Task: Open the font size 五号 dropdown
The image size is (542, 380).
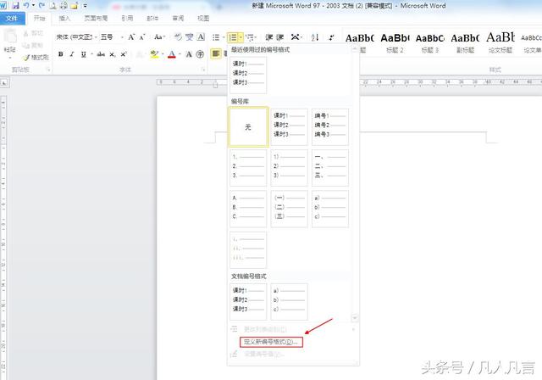Action: tap(113, 36)
